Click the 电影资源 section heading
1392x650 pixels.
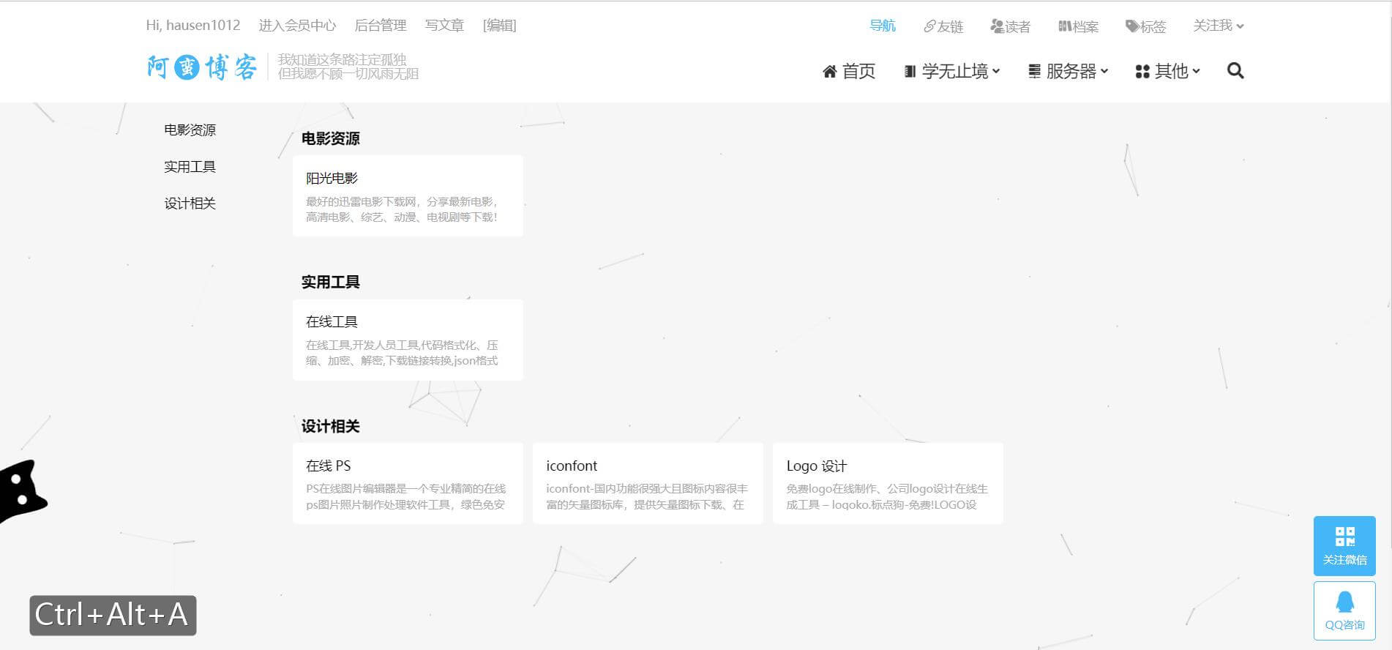[331, 138]
